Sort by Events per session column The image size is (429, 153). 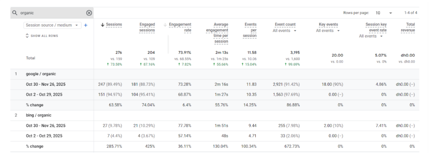[x=250, y=30]
